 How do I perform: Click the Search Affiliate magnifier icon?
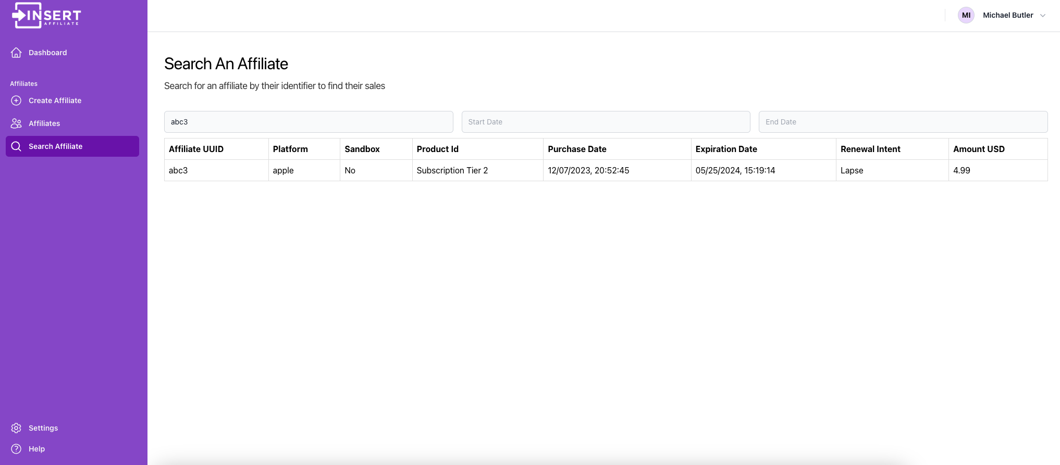tap(16, 146)
